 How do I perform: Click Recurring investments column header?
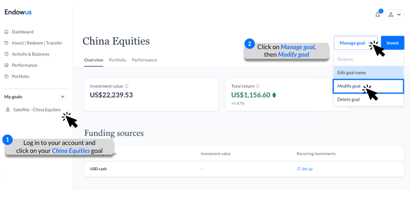(316, 154)
